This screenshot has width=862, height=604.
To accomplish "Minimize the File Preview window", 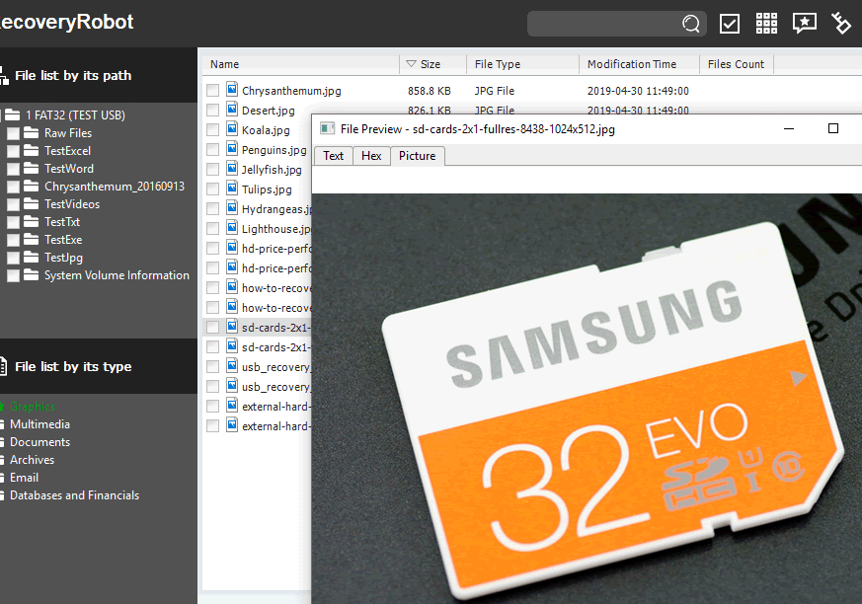I will tap(789, 128).
